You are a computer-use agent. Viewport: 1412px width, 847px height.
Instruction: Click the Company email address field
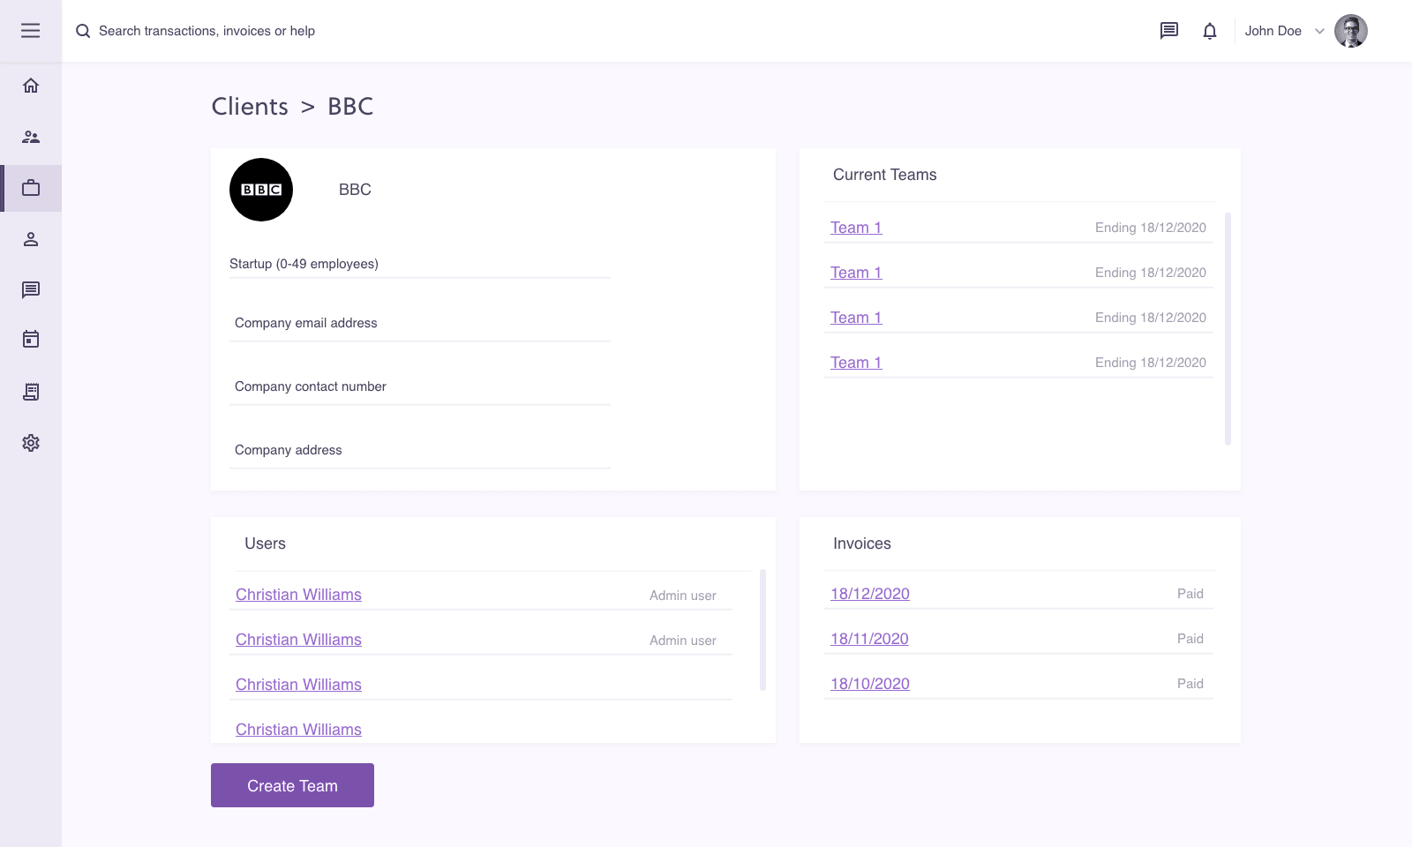tap(419, 323)
